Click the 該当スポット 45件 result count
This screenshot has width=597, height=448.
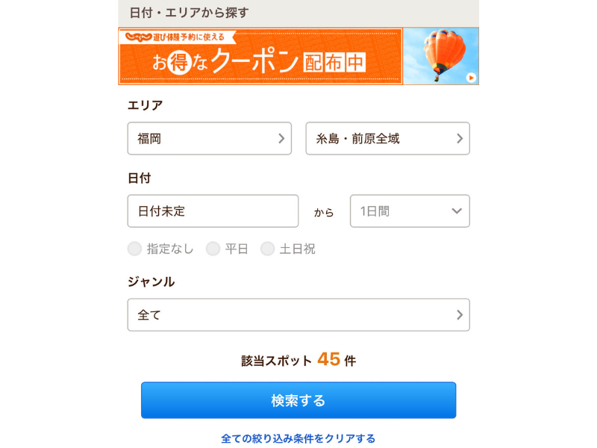click(x=298, y=360)
